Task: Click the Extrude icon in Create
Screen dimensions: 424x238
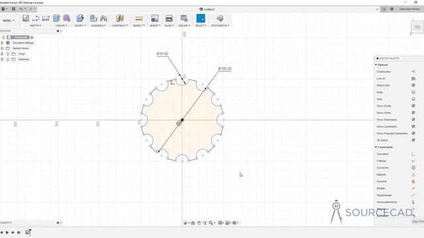Action: [x=56, y=19]
